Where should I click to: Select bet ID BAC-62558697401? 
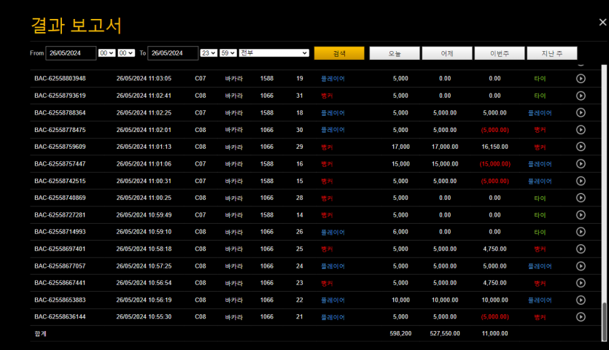[60, 249]
